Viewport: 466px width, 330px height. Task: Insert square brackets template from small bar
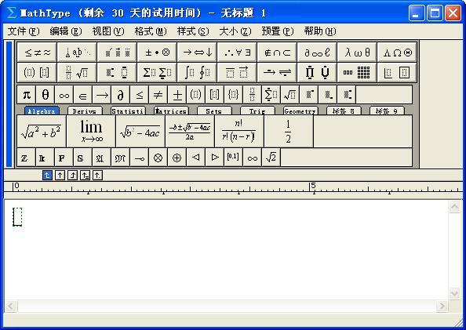click(x=214, y=95)
